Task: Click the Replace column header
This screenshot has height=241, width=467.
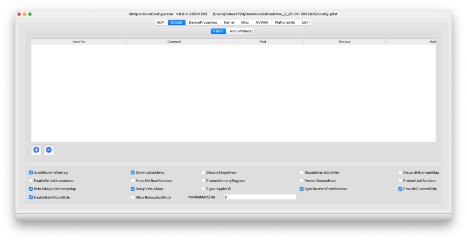Action: click(345, 42)
